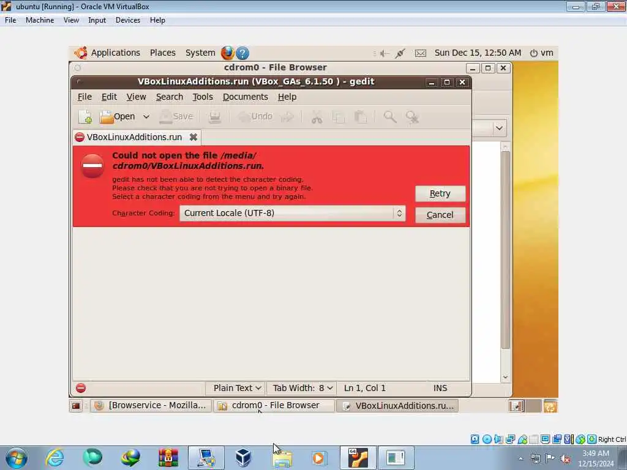Open the Character Coding combo box
Image resolution: width=627 pixels, height=470 pixels.
(x=292, y=213)
